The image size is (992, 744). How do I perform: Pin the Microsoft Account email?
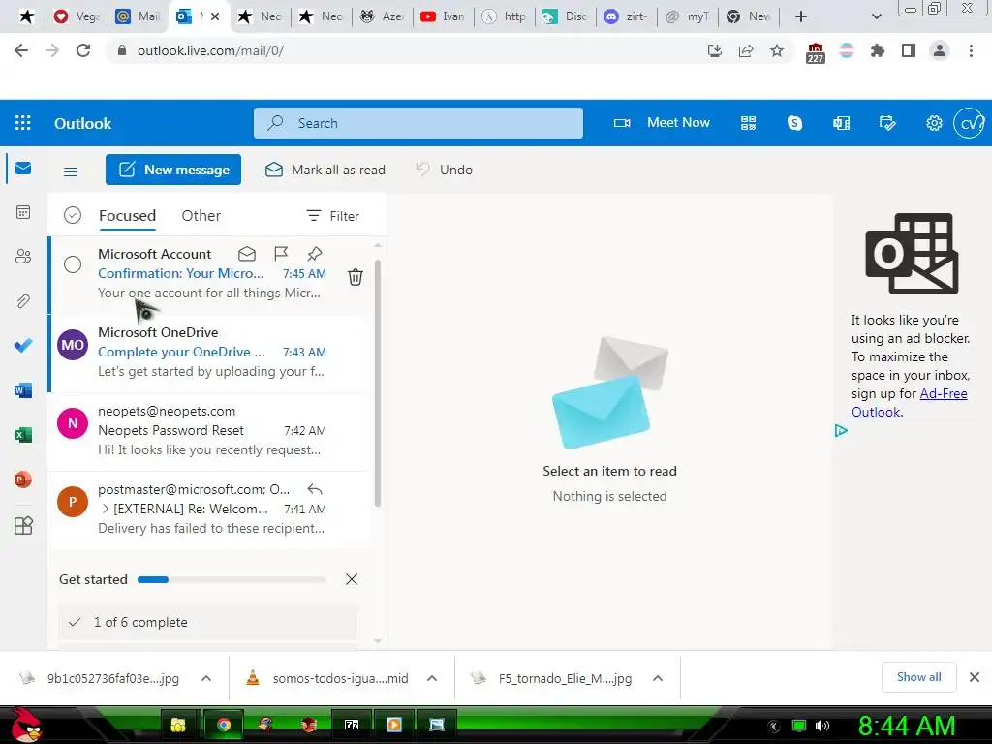pos(315,254)
